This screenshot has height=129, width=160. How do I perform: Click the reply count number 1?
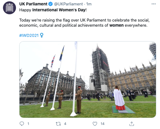[28, 124]
